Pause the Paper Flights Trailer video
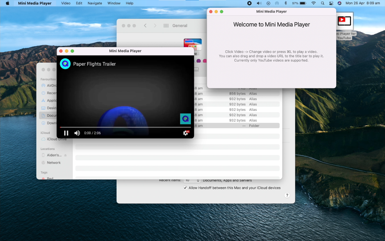The height and width of the screenshot is (241, 385). (66, 133)
